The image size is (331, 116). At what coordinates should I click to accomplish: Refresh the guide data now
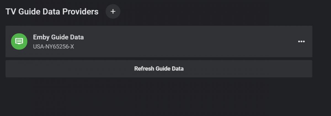159,69
